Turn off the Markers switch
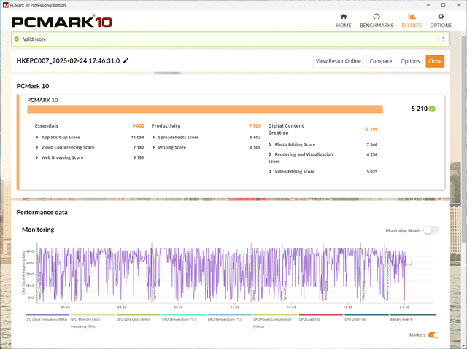The width and height of the screenshot is (467, 349). (433, 334)
